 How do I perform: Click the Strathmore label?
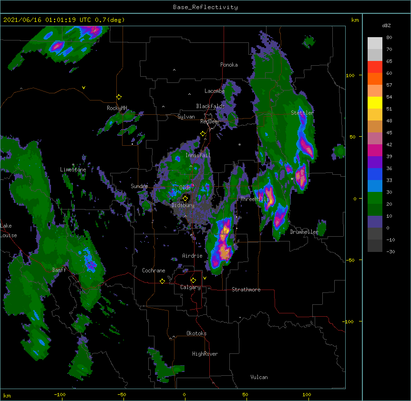pos(246,290)
